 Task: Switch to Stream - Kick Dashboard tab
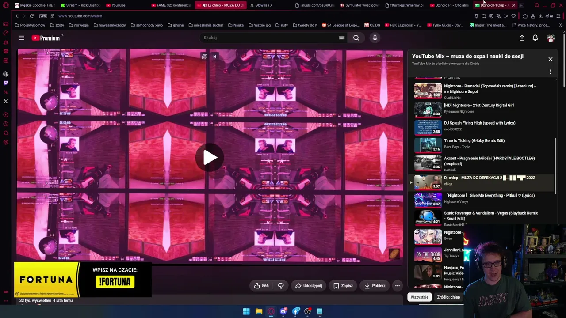click(x=80, y=5)
